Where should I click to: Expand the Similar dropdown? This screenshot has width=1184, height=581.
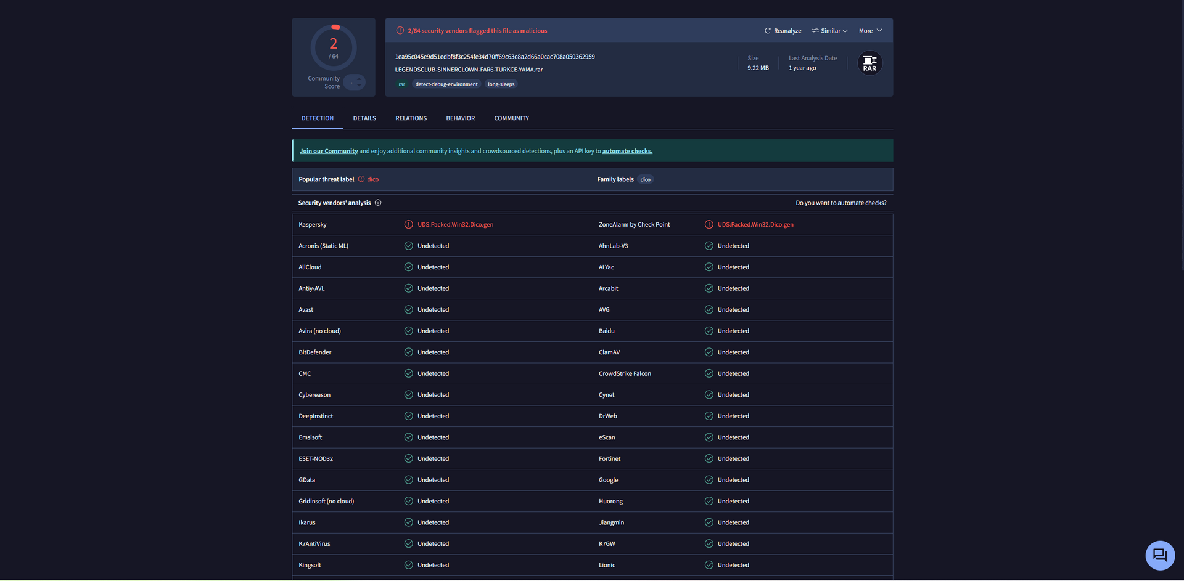pyautogui.click(x=830, y=31)
